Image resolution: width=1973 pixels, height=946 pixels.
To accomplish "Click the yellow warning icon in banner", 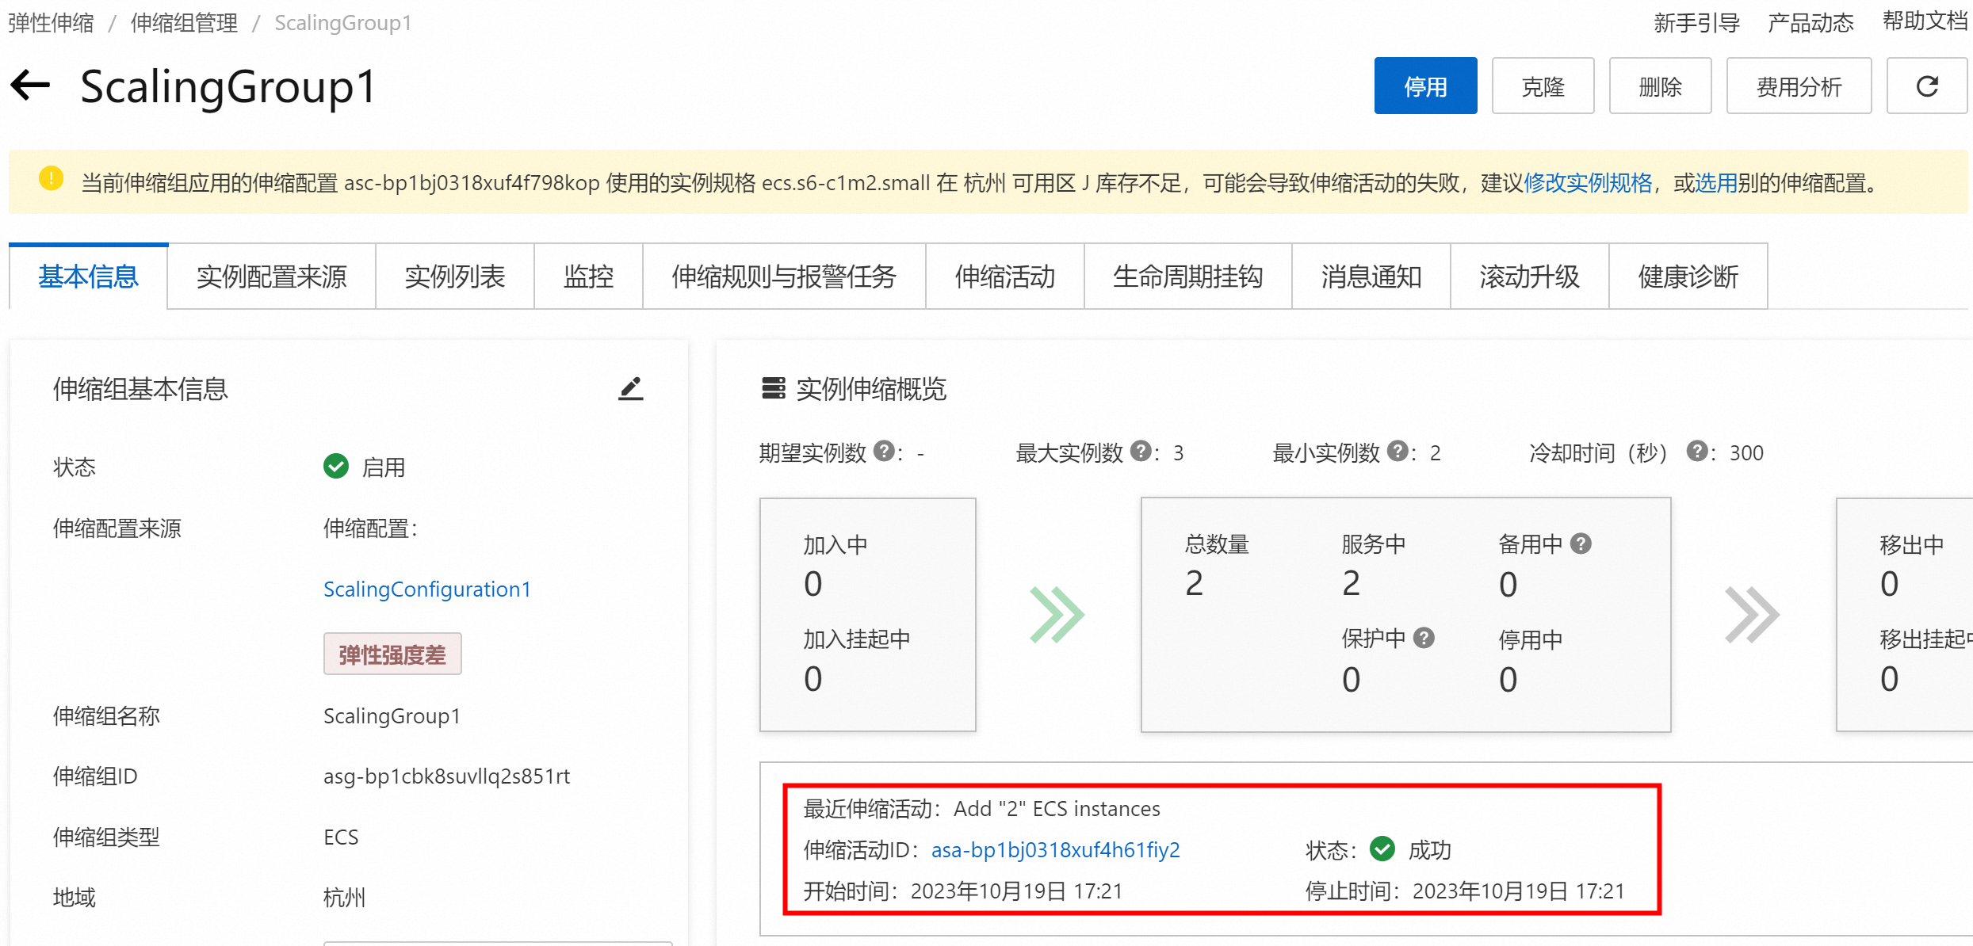I will [51, 179].
